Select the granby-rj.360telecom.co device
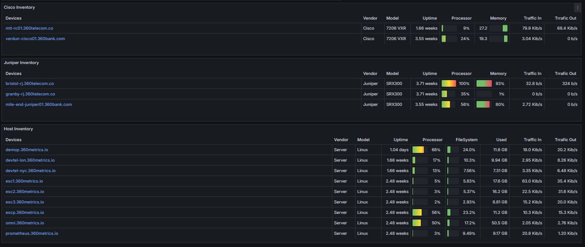 (30, 94)
